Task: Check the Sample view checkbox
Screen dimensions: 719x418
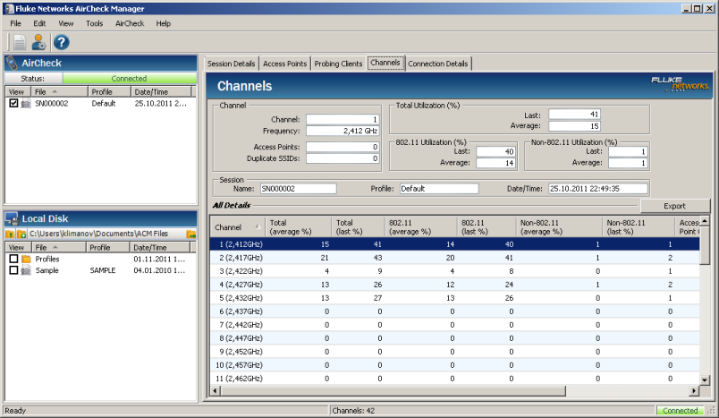Action: pyautogui.click(x=13, y=270)
